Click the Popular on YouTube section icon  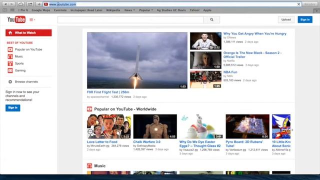(89, 109)
